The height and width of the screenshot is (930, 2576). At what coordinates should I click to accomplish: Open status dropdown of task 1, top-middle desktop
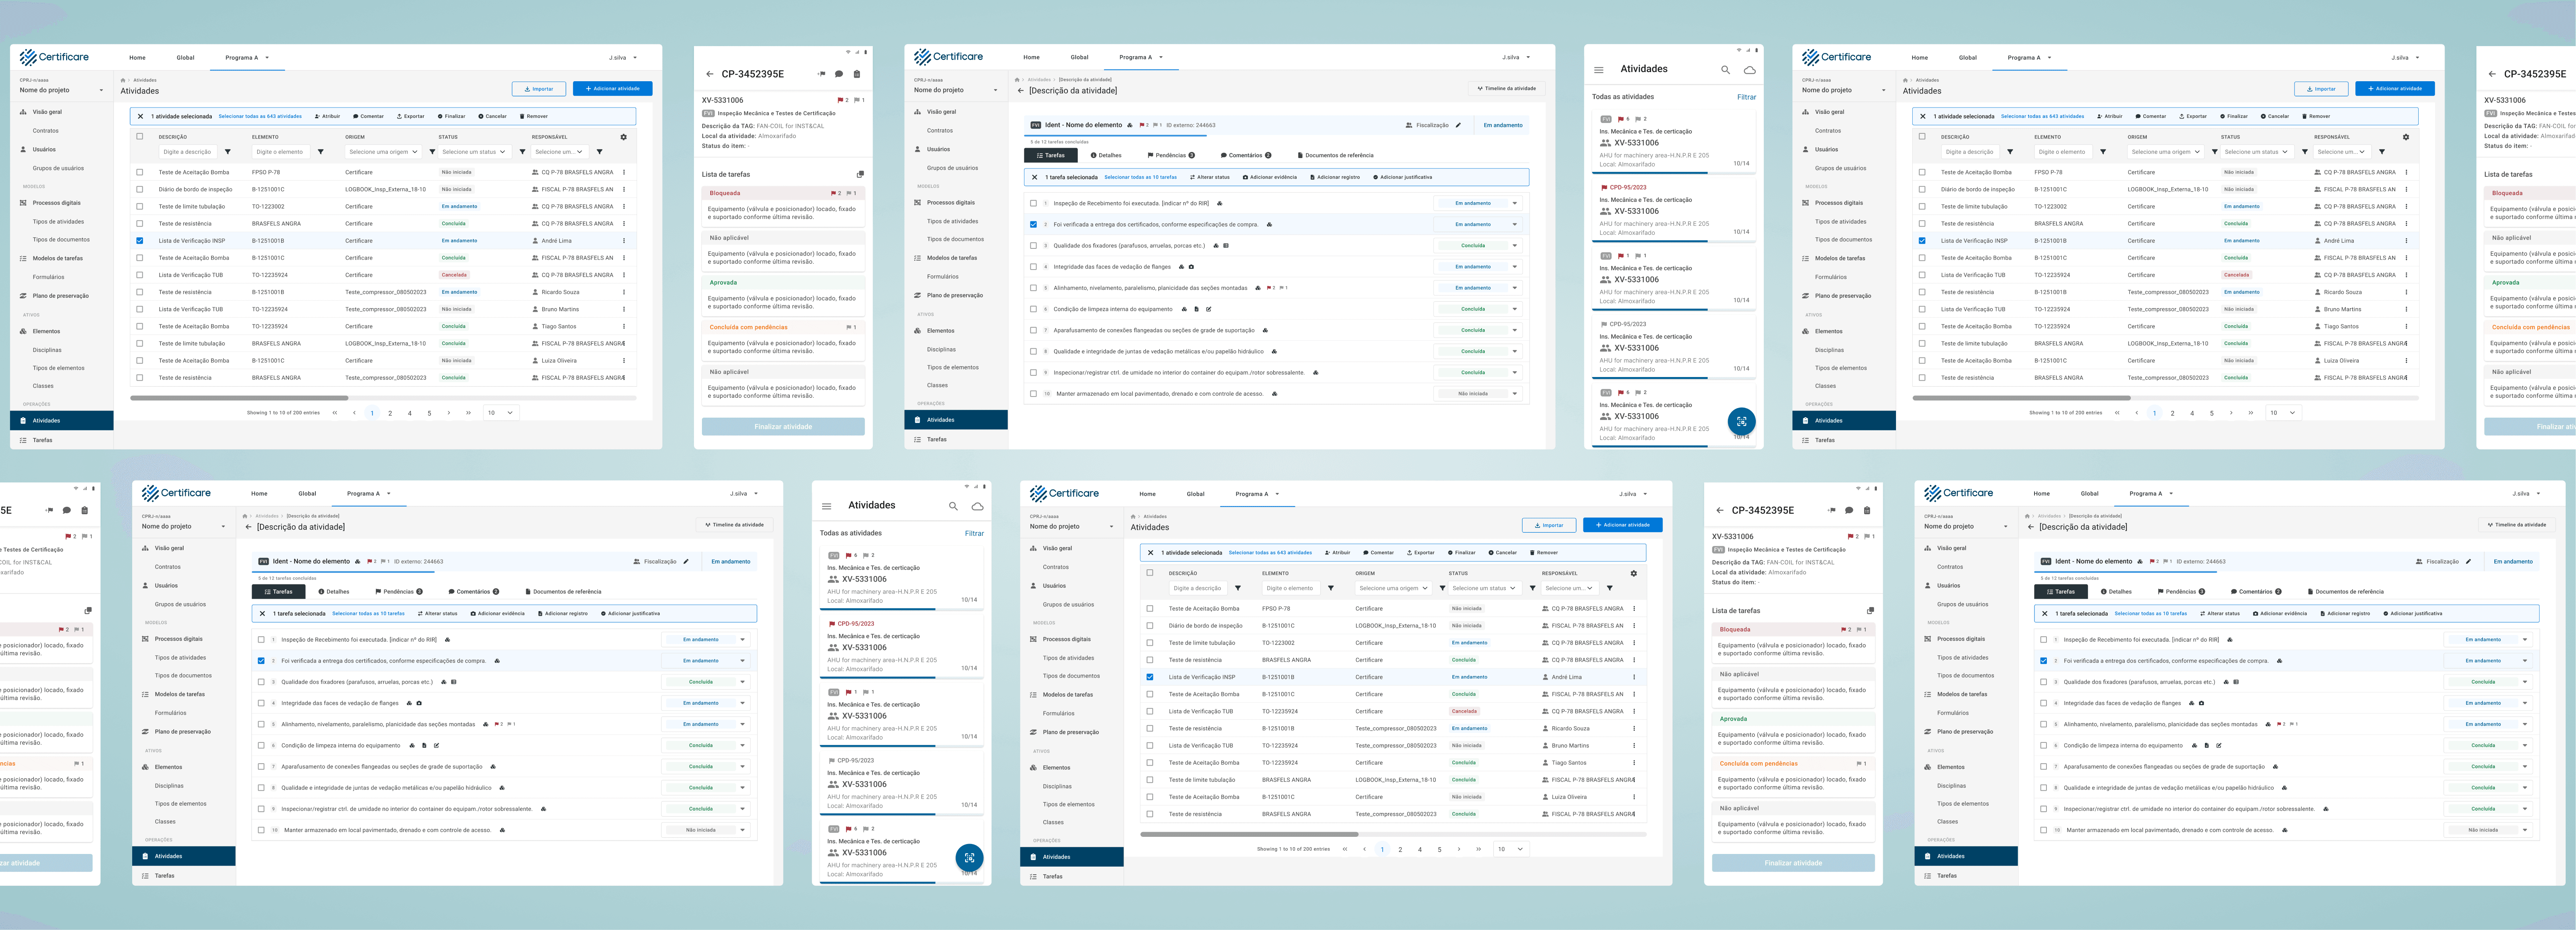coord(1477,203)
